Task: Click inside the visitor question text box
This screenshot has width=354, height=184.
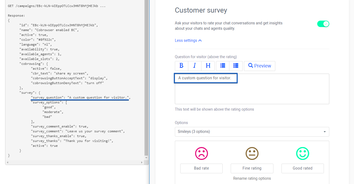Action: pos(205,78)
